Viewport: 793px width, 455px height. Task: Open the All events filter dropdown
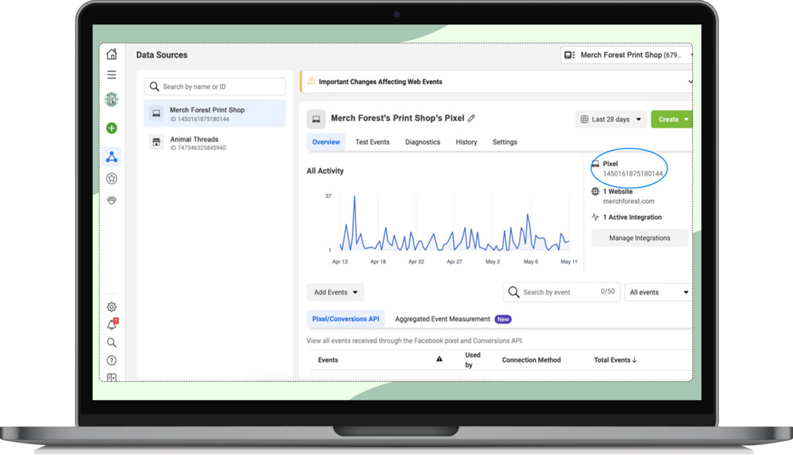658,292
